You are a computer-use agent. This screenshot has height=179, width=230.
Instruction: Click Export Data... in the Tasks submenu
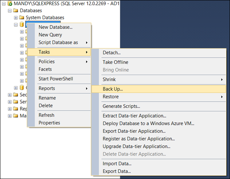(x=117, y=171)
